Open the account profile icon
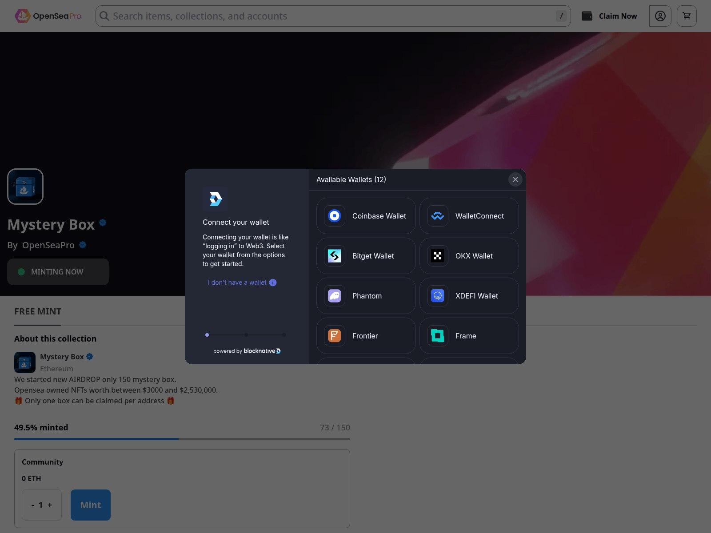Screen dimensions: 711x533 point(660,16)
